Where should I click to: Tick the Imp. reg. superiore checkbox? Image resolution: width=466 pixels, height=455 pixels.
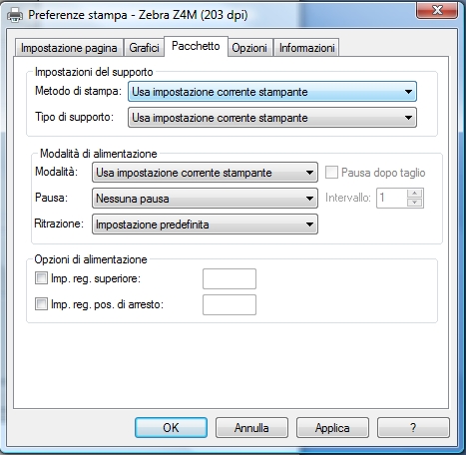point(41,278)
